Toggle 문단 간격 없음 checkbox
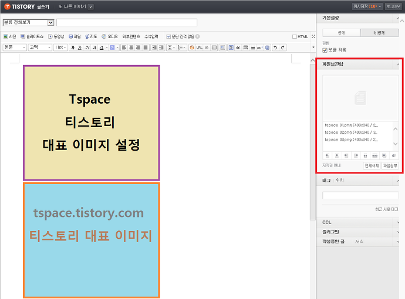The width and height of the screenshot is (405, 299). (x=168, y=36)
